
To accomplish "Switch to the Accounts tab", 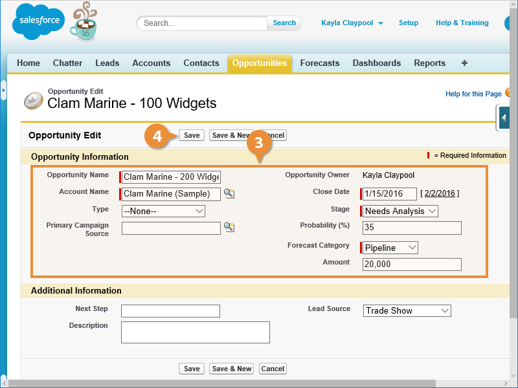I will click(x=151, y=63).
